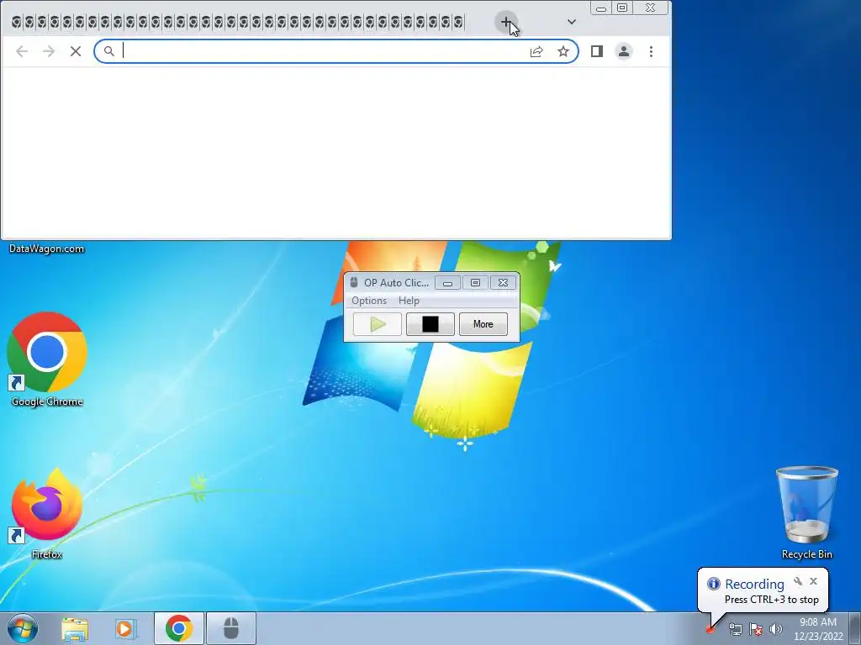Open the Windows Start menu
861x645 pixels.
(x=23, y=628)
